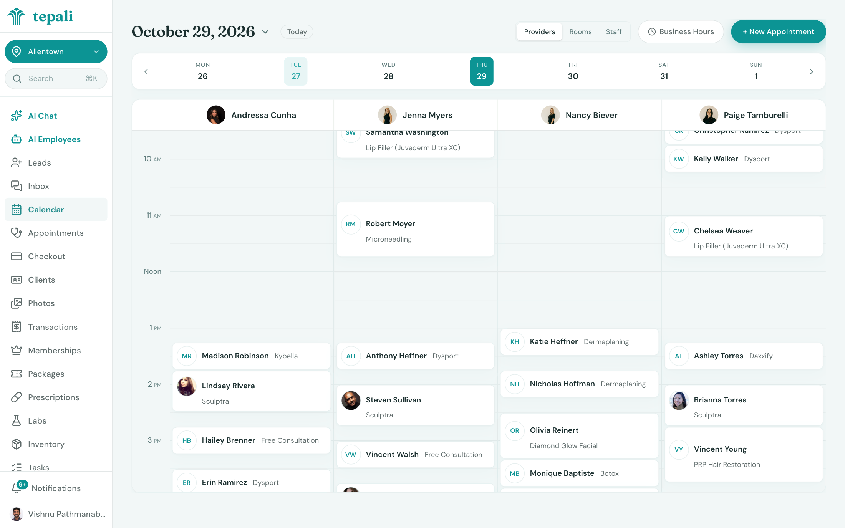
Task: Click the Inbox chat bubbles icon
Action: pos(16,186)
